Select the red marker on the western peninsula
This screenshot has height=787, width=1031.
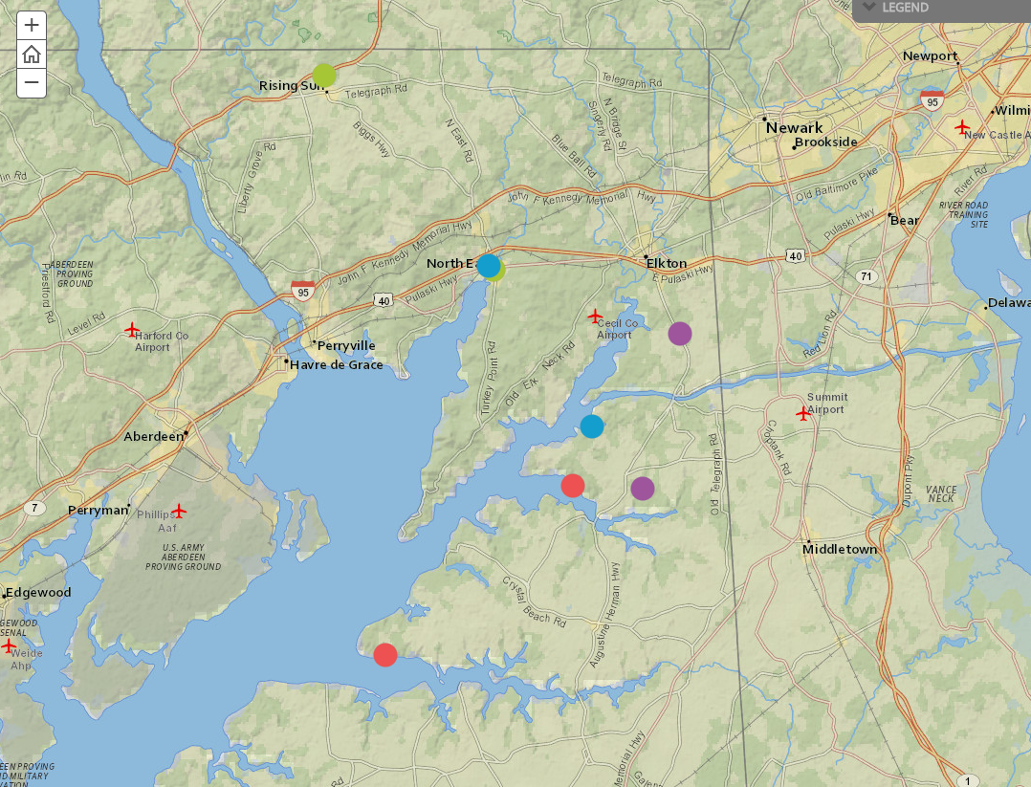tap(386, 655)
